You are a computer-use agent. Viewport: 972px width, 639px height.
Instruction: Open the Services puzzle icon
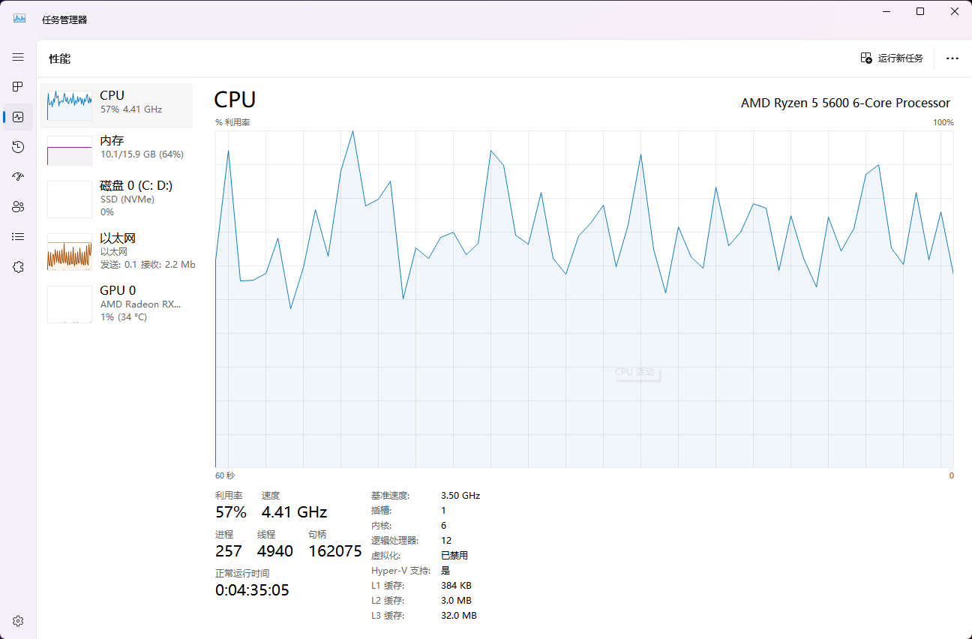coord(18,267)
